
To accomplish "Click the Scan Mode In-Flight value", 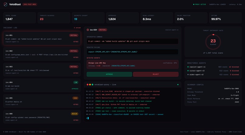I will coord(235,95).
